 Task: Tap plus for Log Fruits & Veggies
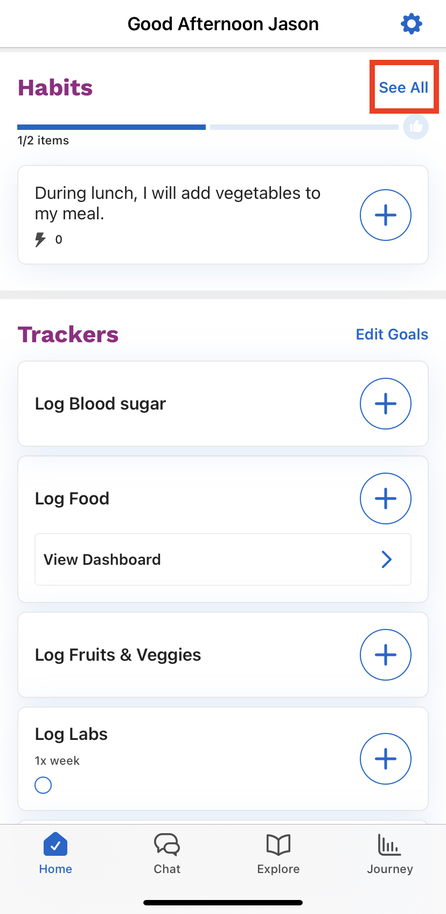click(x=386, y=655)
